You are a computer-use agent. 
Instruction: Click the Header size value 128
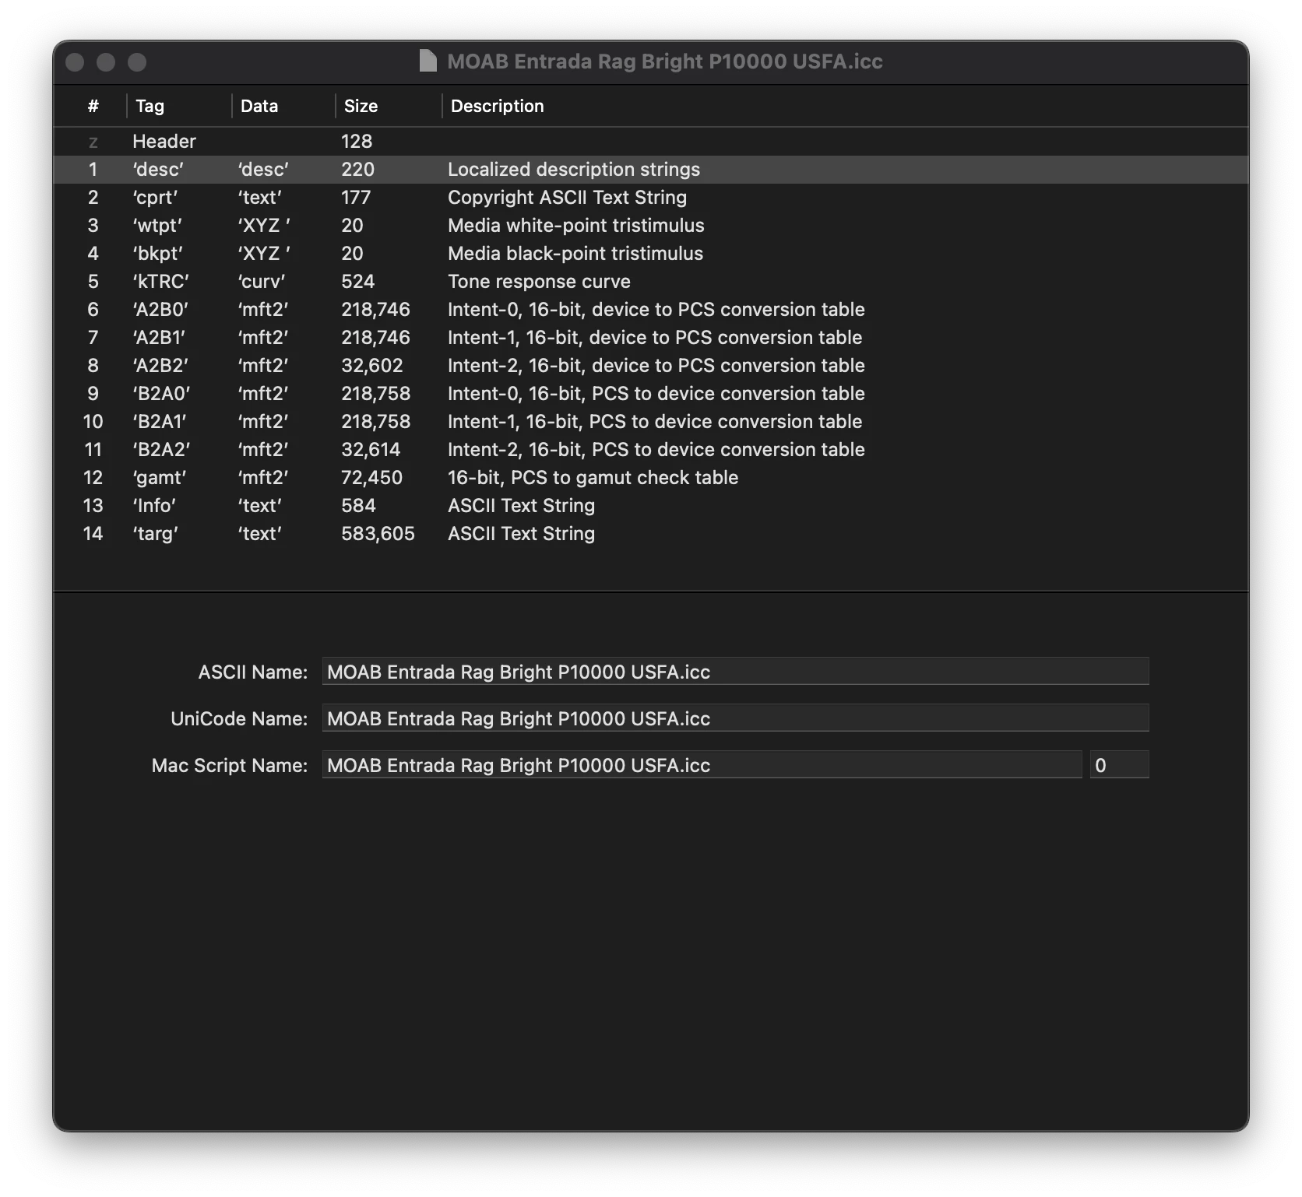[357, 142]
